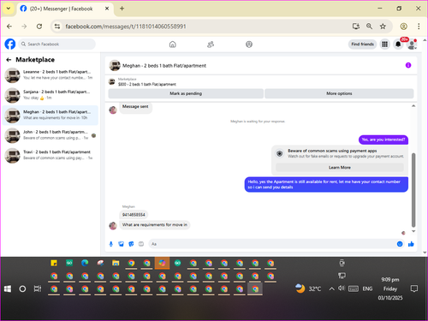Click the 'What are requirements for move in' message

coord(155,225)
